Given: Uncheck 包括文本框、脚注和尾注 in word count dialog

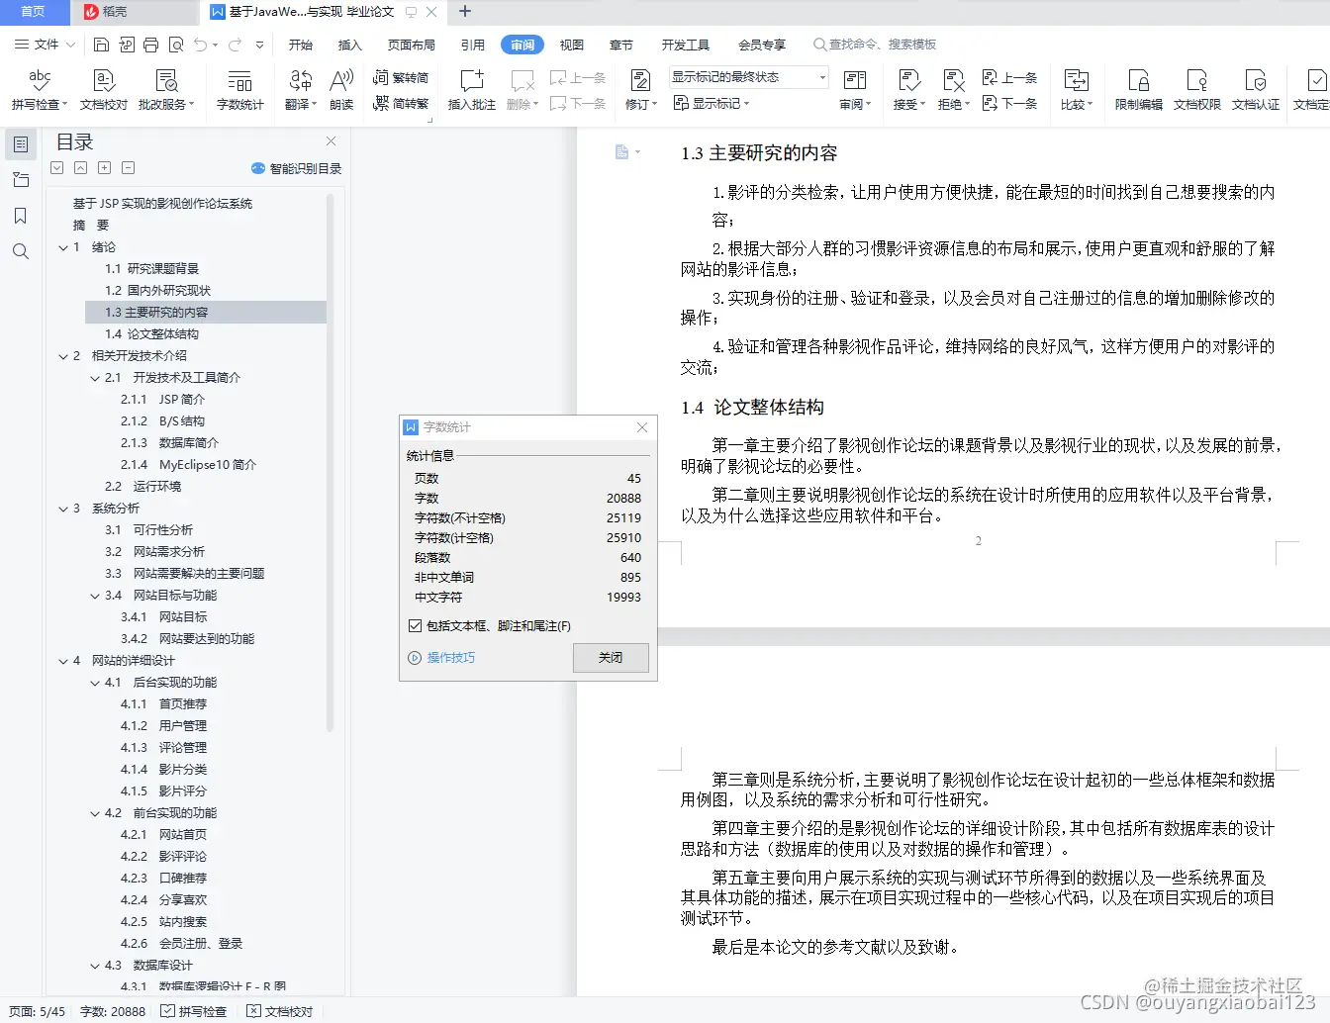Looking at the screenshot, I should point(415,624).
